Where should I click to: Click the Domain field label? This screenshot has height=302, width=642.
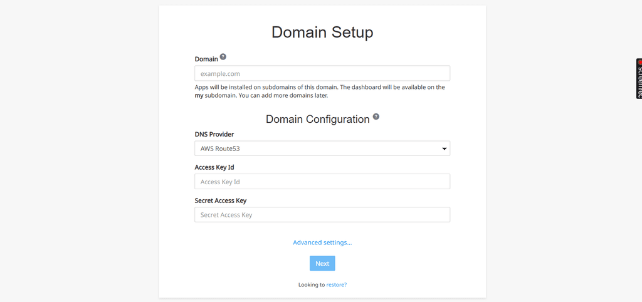(206, 59)
